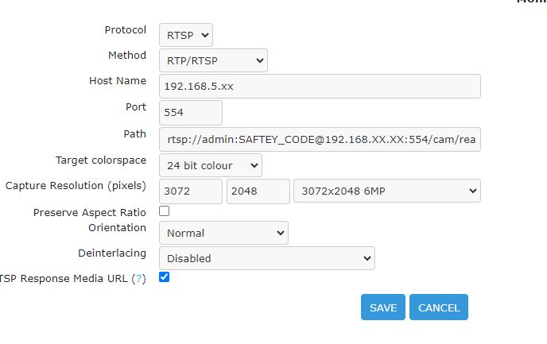Open the Target colorspace dropdown
Image resolution: width=547 pixels, height=344 pixels.
[x=211, y=165]
